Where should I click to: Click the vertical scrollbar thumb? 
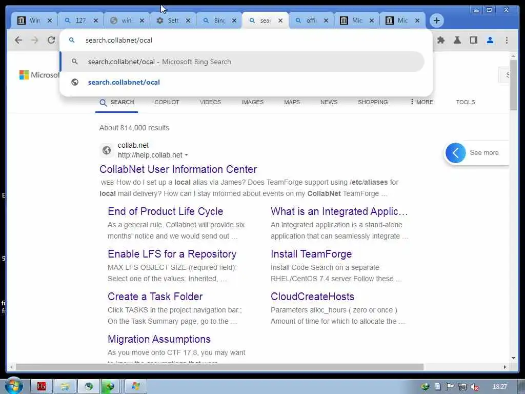pos(513,85)
